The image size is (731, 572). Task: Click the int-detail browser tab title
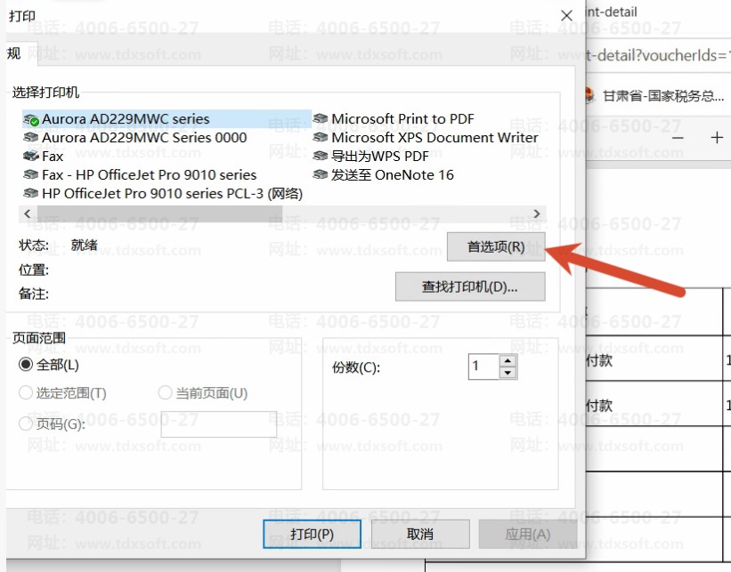[611, 12]
